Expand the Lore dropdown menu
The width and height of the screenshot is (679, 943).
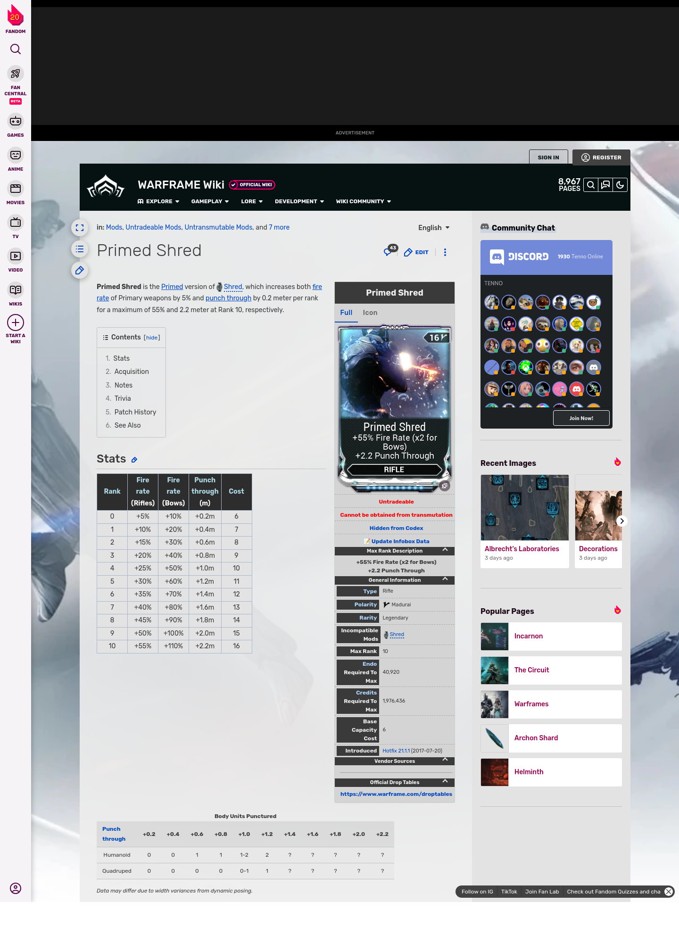click(252, 201)
